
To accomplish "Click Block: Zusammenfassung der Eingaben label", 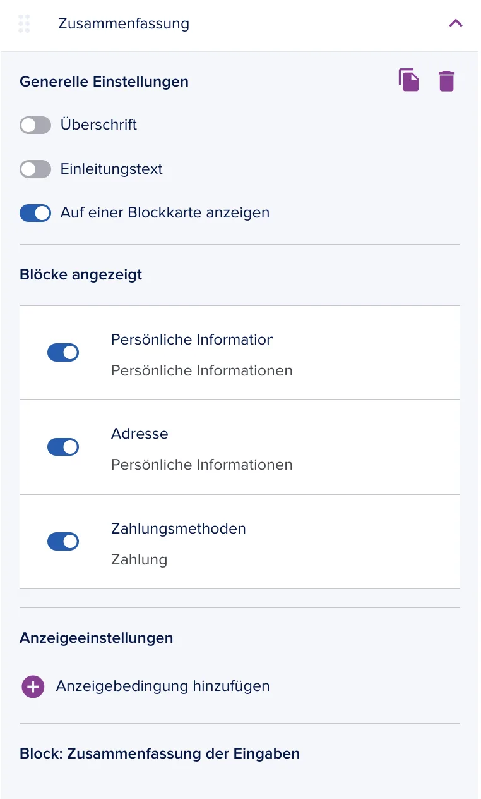I will tap(160, 753).
